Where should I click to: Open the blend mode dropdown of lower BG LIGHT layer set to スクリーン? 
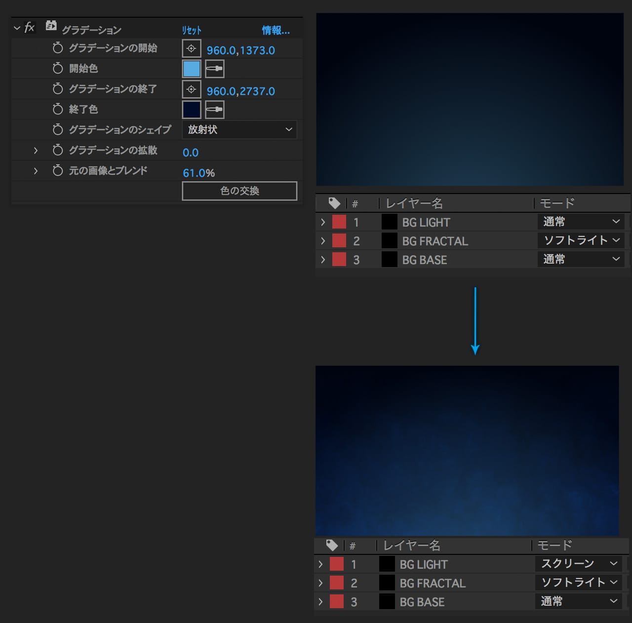[579, 564]
